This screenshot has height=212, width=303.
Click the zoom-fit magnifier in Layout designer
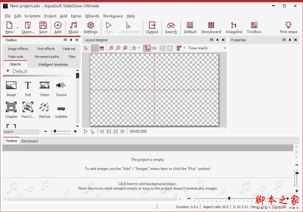coord(125,48)
